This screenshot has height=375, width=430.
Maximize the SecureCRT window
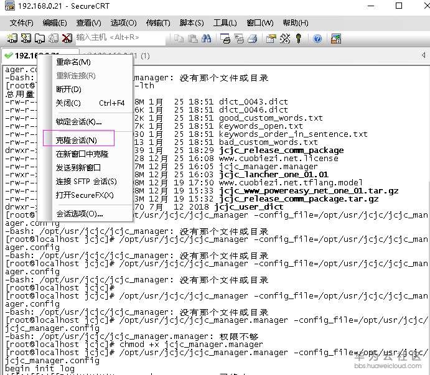399,6
